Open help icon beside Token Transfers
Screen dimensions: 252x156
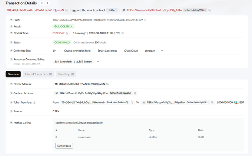pyautogui.click(x=11, y=103)
